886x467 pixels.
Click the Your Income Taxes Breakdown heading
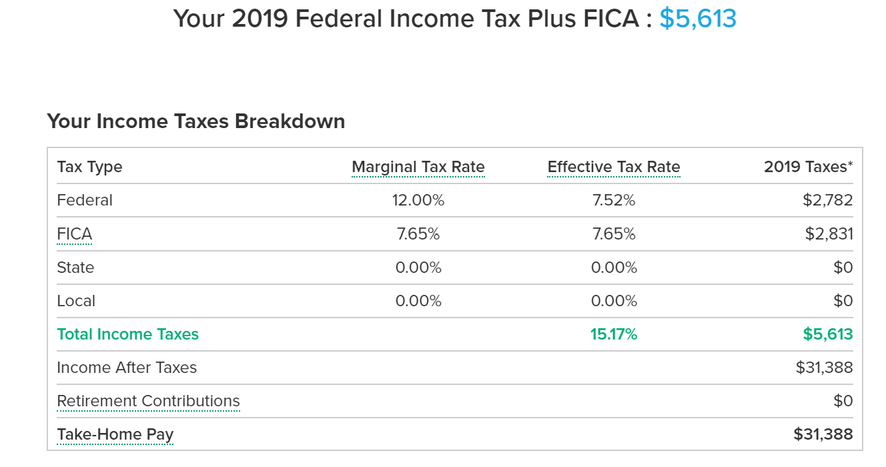(196, 121)
